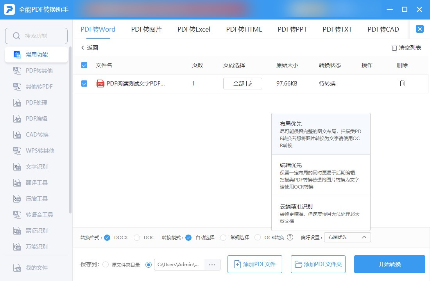430x281 pixels.
Task: Click the 开始转换 button
Action: [x=389, y=264]
